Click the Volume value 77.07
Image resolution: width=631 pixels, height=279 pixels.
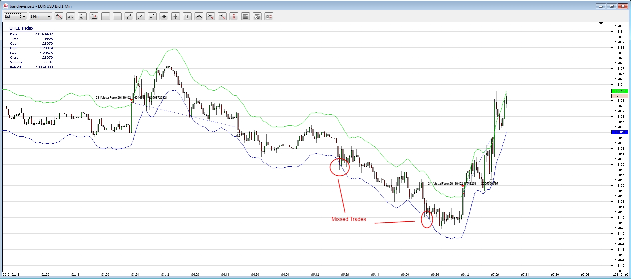(x=48, y=62)
